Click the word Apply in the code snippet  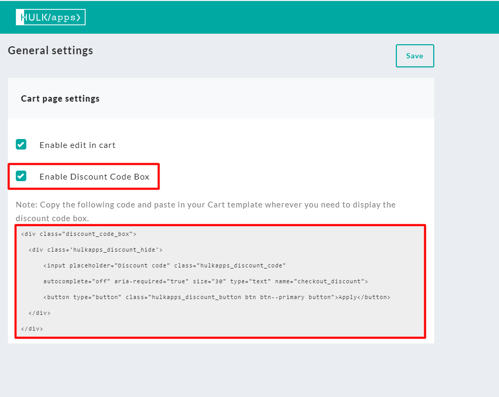[347, 297]
